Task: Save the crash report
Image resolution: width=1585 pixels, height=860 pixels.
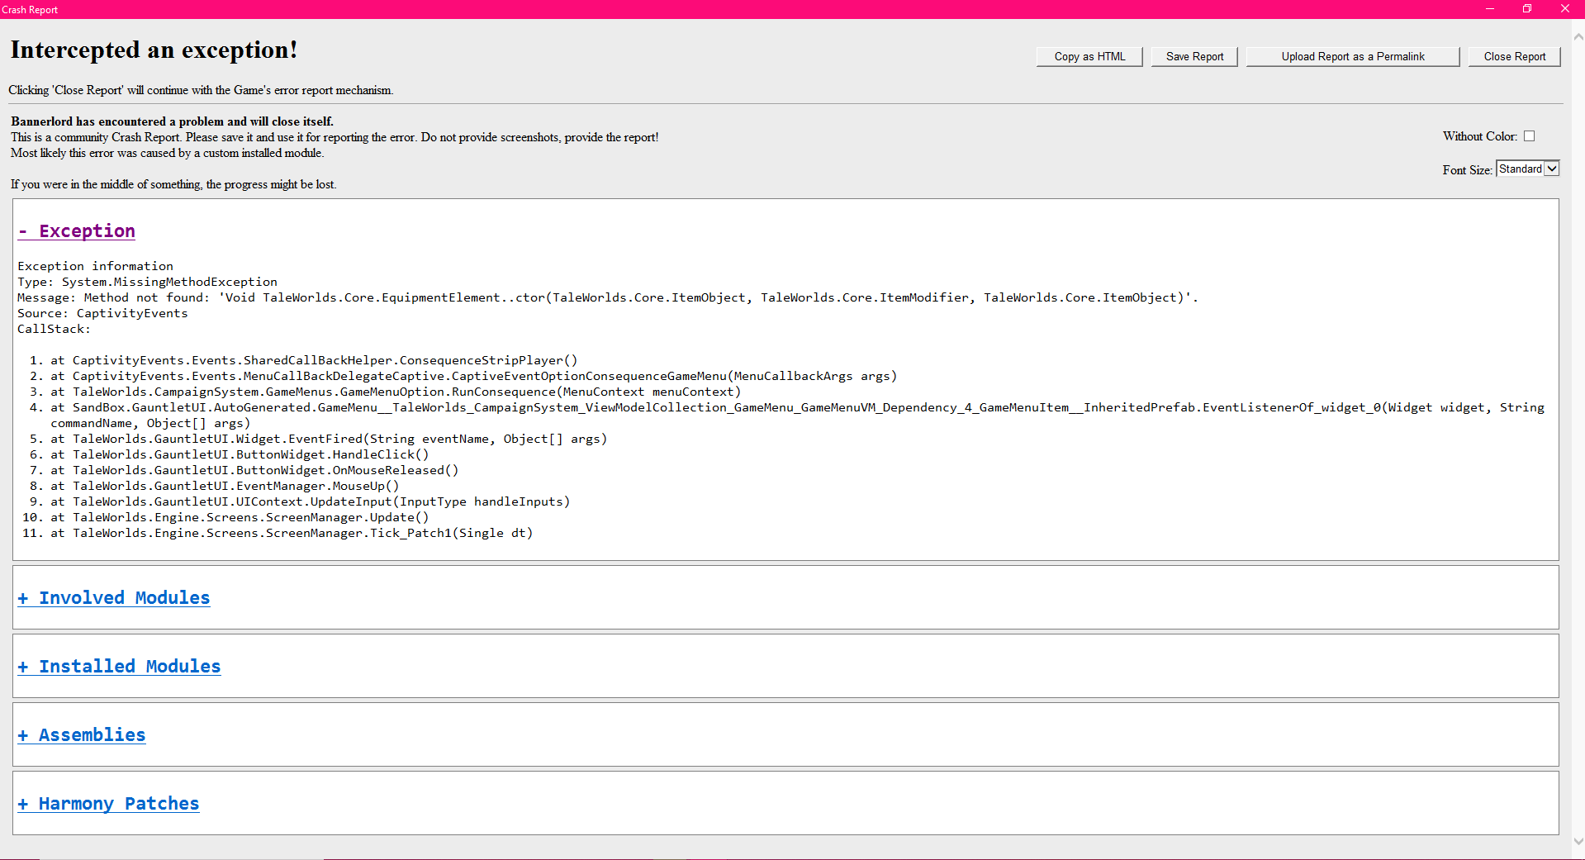Action: pyautogui.click(x=1194, y=56)
